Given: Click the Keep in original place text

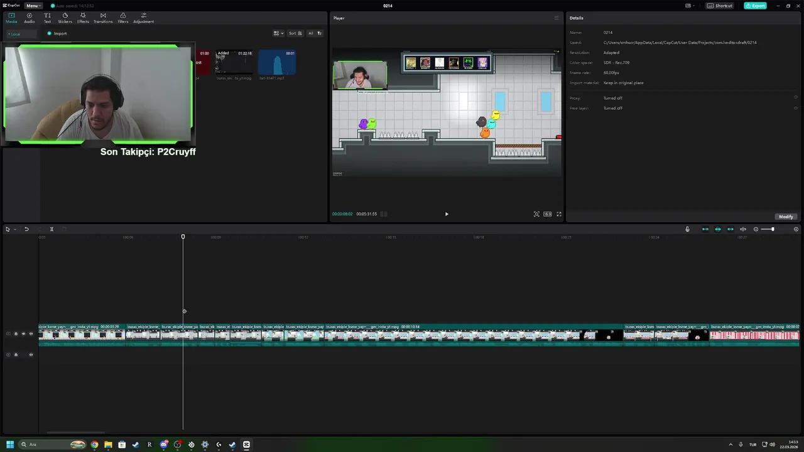Looking at the screenshot, I should pos(623,83).
